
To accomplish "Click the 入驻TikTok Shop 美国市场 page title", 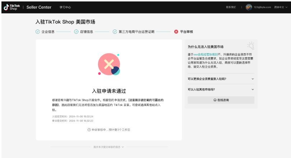I will tap(65, 22).
